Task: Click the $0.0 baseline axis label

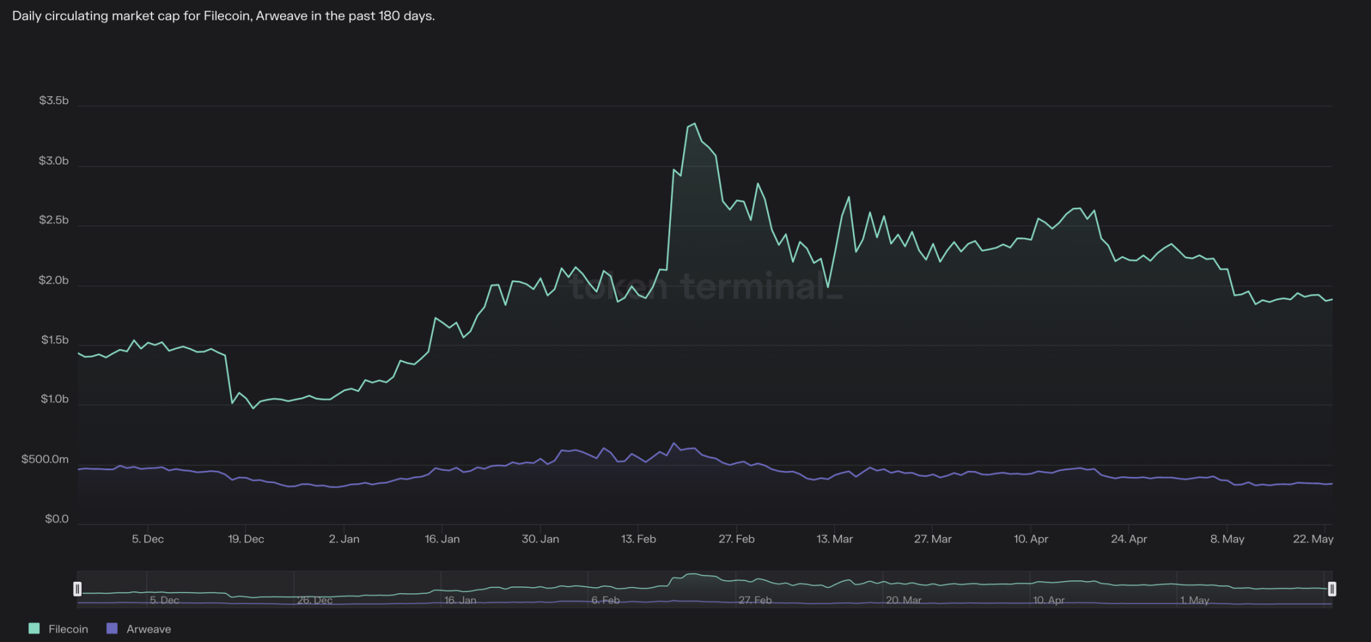Action: point(58,518)
